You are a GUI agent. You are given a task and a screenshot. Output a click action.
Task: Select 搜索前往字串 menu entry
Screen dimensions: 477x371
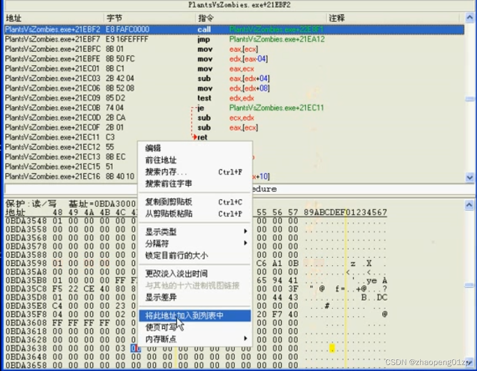168,184
